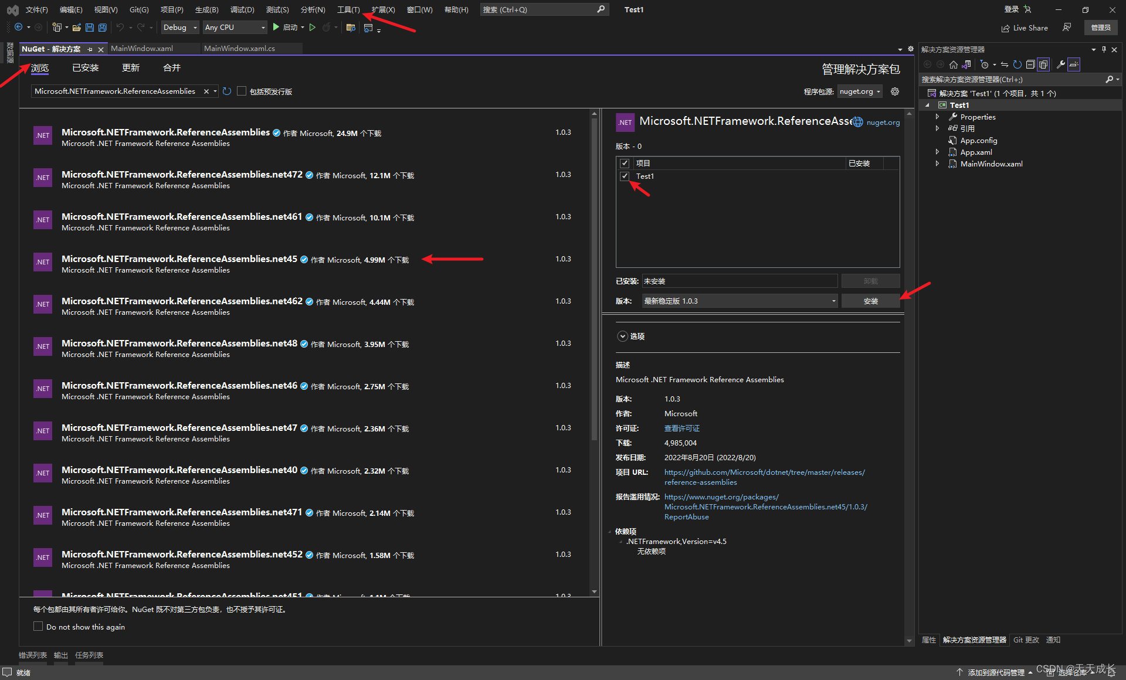This screenshot has height=680, width=1126.
Task: Expand the references node in the tree
Action: 937,128
